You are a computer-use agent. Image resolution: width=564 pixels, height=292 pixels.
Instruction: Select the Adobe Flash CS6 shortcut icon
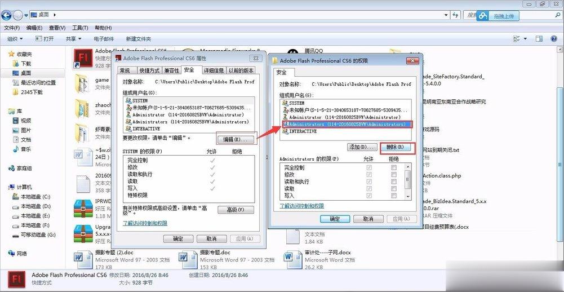tap(83, 58)
